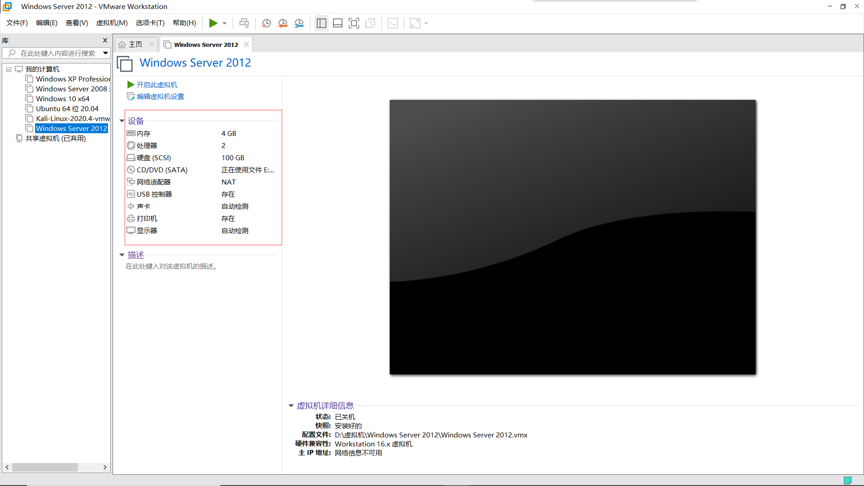Click 开启此虚拟机 link
This screenshot has width=864, height=486.
pos(157,85)
